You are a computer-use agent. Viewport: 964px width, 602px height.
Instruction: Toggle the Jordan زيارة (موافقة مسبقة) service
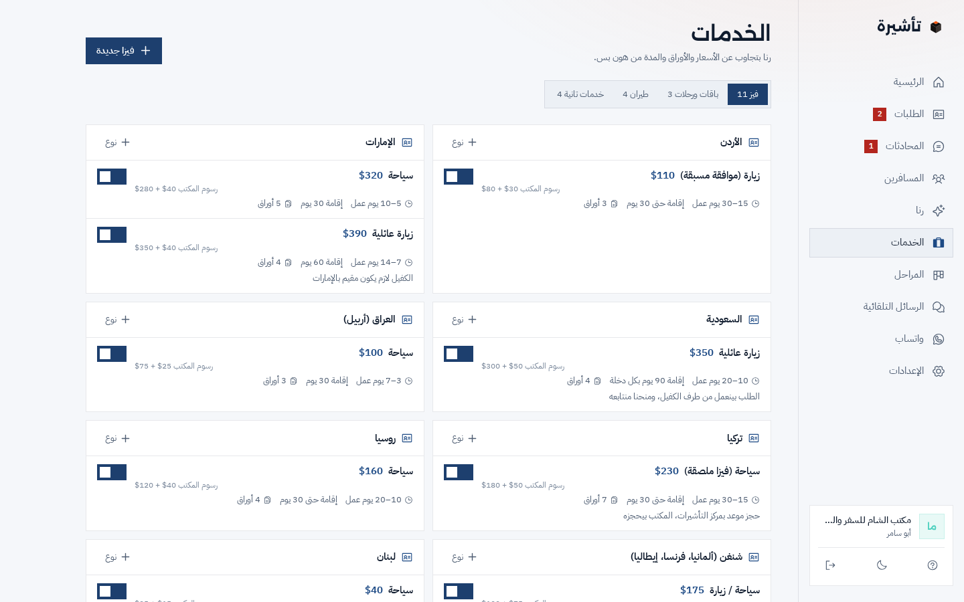point(459,177)
